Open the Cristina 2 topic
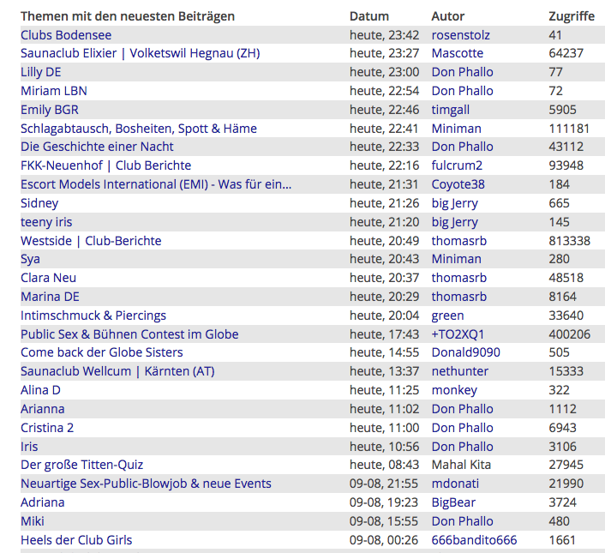 point(47,428)
